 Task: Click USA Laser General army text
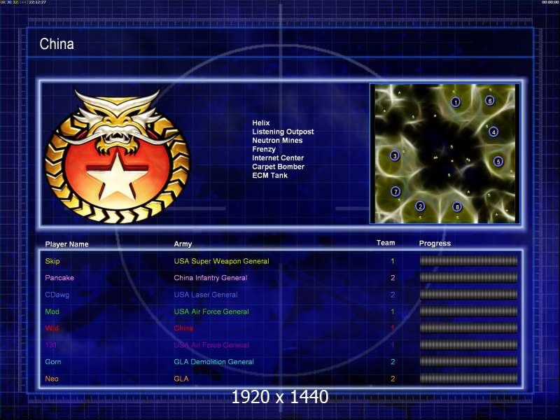click(206, 295)
